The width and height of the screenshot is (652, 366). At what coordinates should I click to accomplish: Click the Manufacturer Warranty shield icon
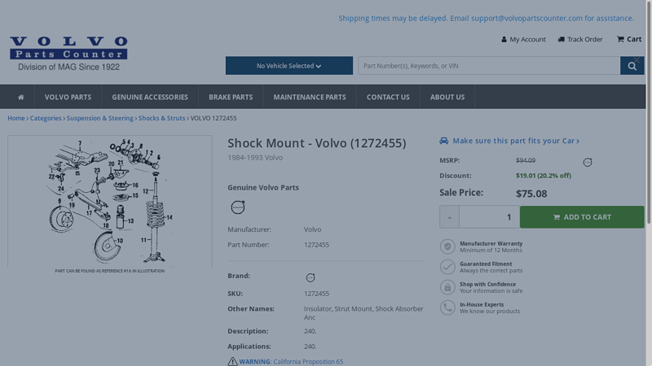(x=447, y=246)
